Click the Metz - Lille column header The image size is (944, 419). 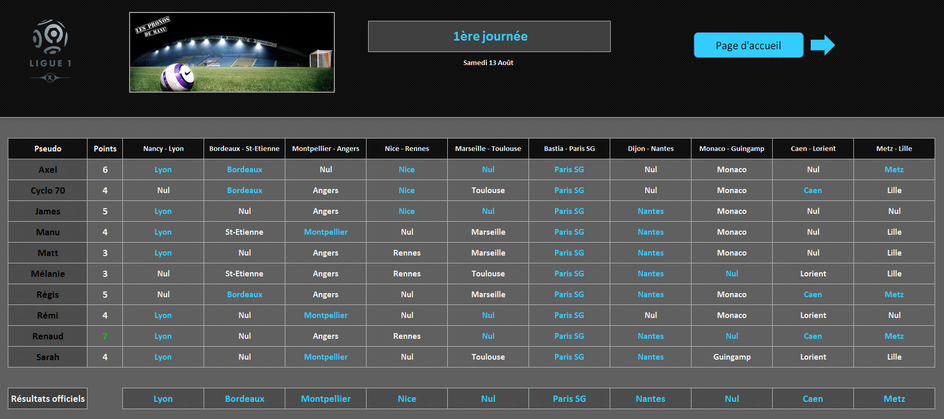894,149
